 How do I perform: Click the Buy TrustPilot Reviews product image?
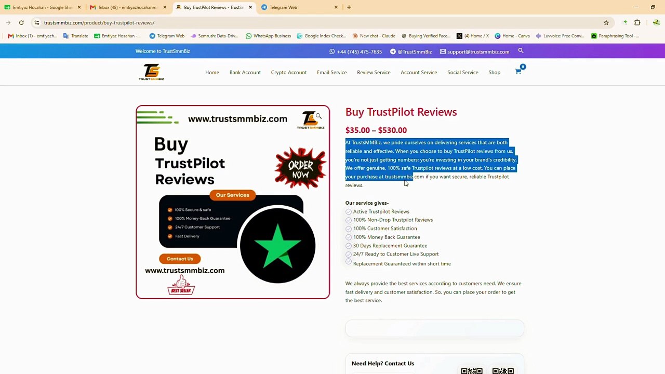(233, 202)
